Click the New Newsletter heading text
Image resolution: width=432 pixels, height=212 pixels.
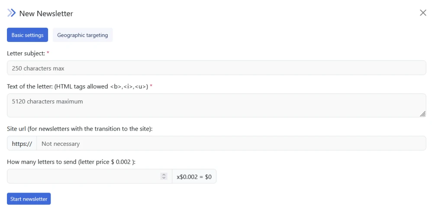(46, 13)
